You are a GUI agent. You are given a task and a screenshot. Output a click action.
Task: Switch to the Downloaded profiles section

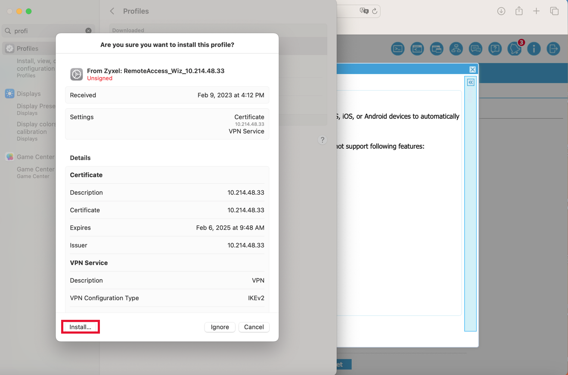tap(128, 30)
